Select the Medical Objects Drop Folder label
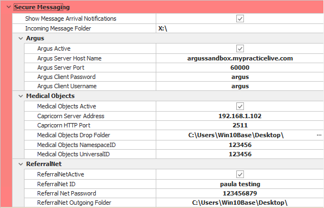The image size is (324, 208). click(74, 135)
